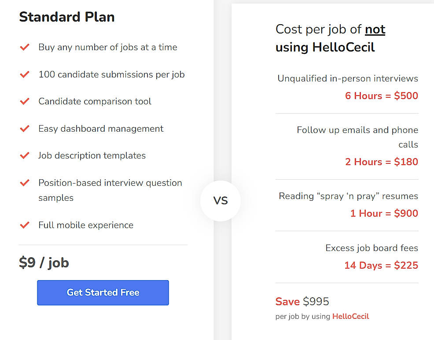
Task: Select the 'Standard Plan' heading
Action: (67, 17)
